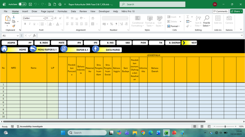Open the Formulas ribbon tab
Screen dimensions: 245x137
tap(62, 11)
